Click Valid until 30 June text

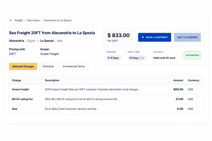tap(164, 58)
